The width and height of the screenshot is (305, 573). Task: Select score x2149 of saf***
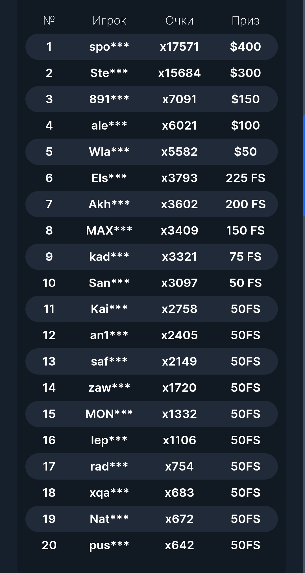(x=179, y=362)
